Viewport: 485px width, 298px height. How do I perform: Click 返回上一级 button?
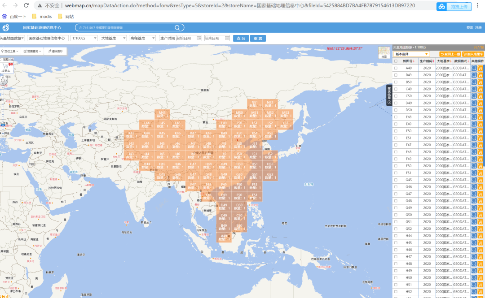coord(450,54)
